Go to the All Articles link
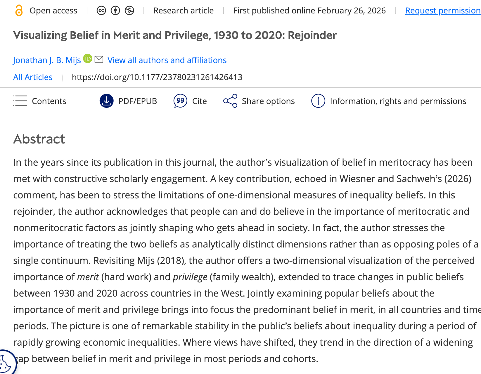The width and height of the screenshot is (481, 374). [x=33, y=77]
